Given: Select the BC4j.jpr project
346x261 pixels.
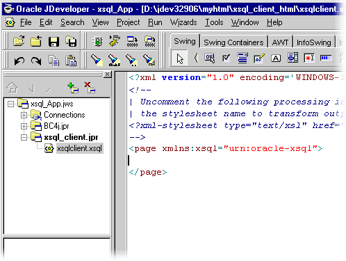Looking at the screenshot, I should point(56,126).
